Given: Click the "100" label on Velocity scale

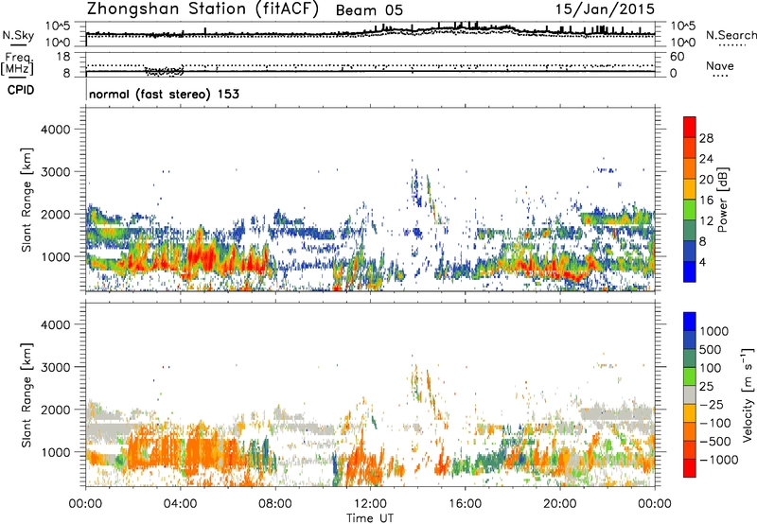Looking at the screenshot, I should [x=711, y=368].
